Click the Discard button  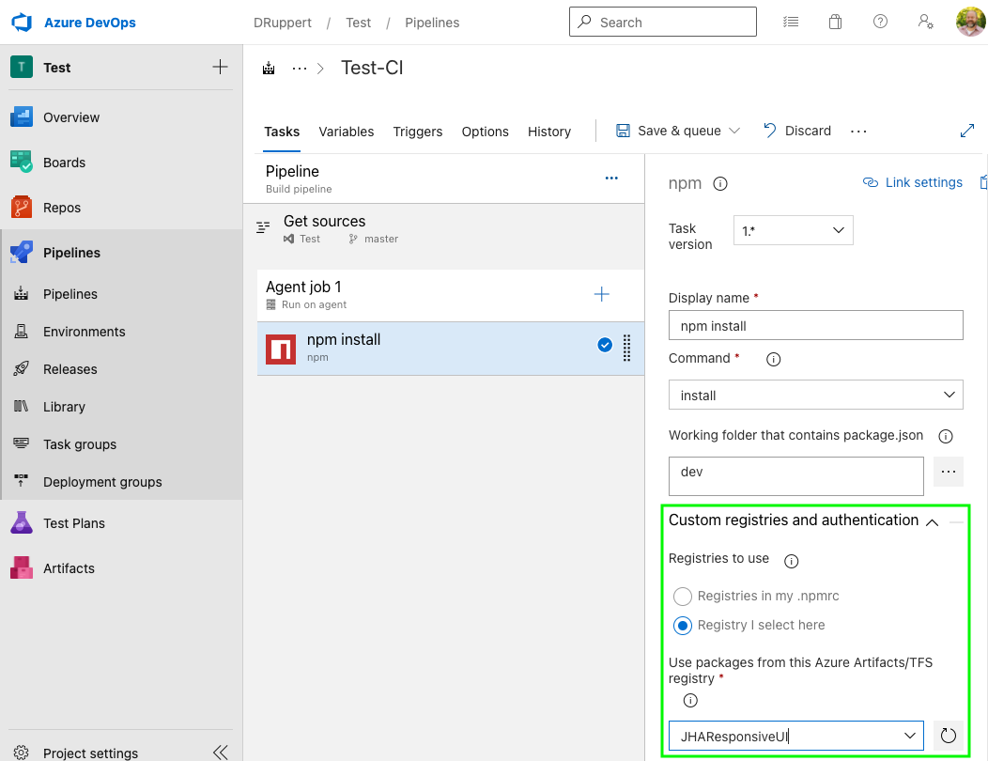click(796, 131)
